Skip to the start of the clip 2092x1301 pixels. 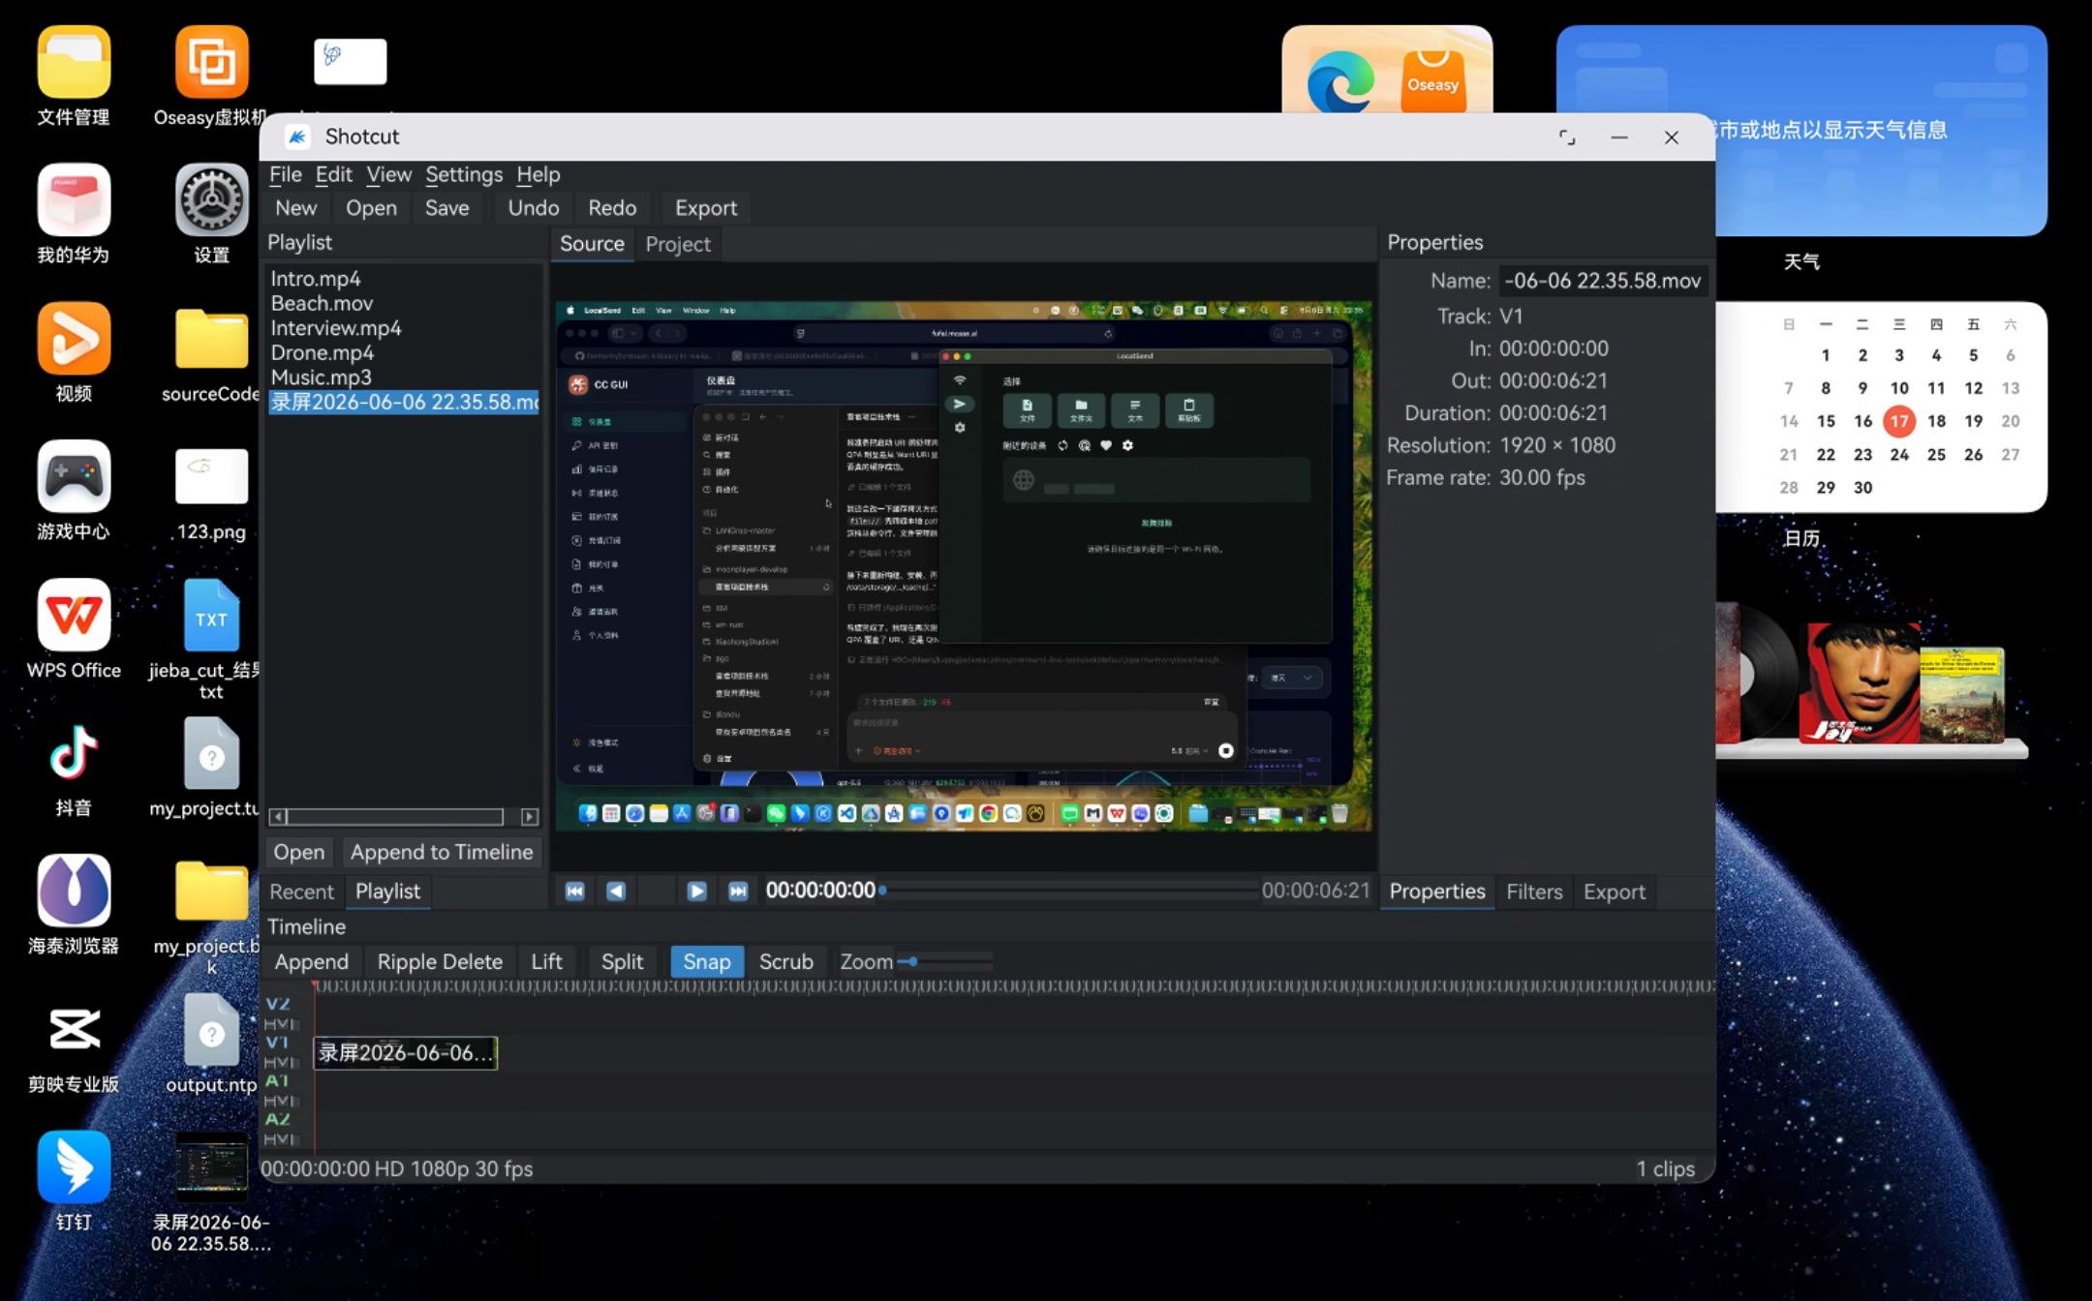point(574,891)
